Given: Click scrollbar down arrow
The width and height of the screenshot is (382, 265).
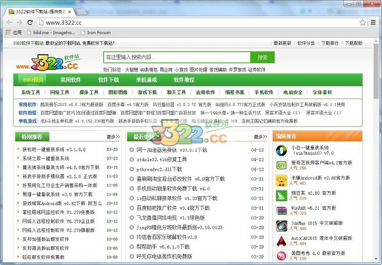Looking at the screenshot, I should coord(376,259).
